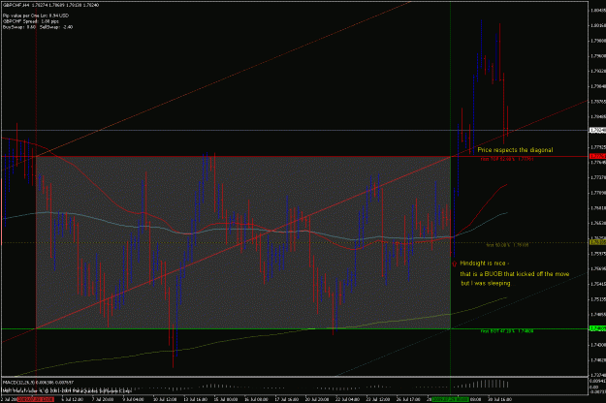Click the 'but I was sleeping' text label
Image resolution: width=606 pixels, height=403 pixels.
[486, 283]
